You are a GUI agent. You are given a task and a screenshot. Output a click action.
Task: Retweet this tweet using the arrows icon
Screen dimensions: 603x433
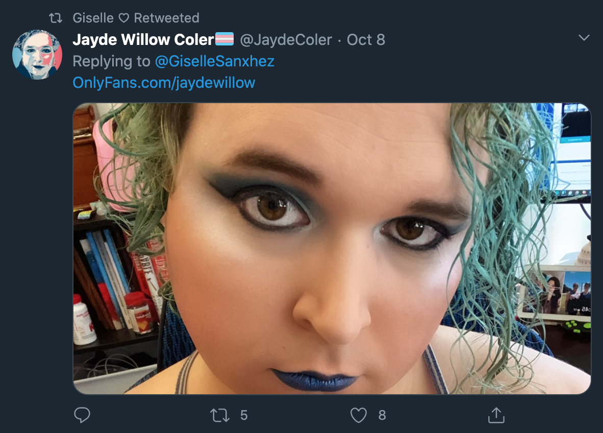(x=219, y=415)
